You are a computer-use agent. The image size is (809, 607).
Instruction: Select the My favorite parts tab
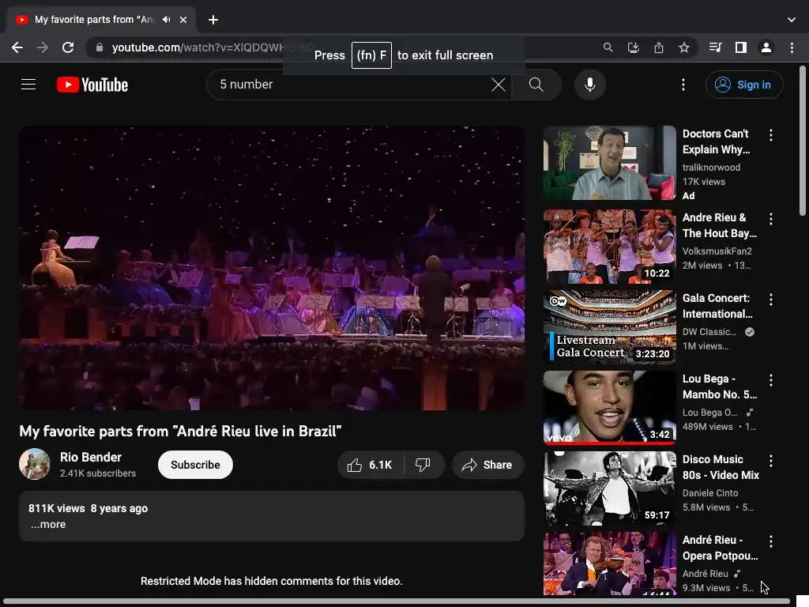point(100,20)
